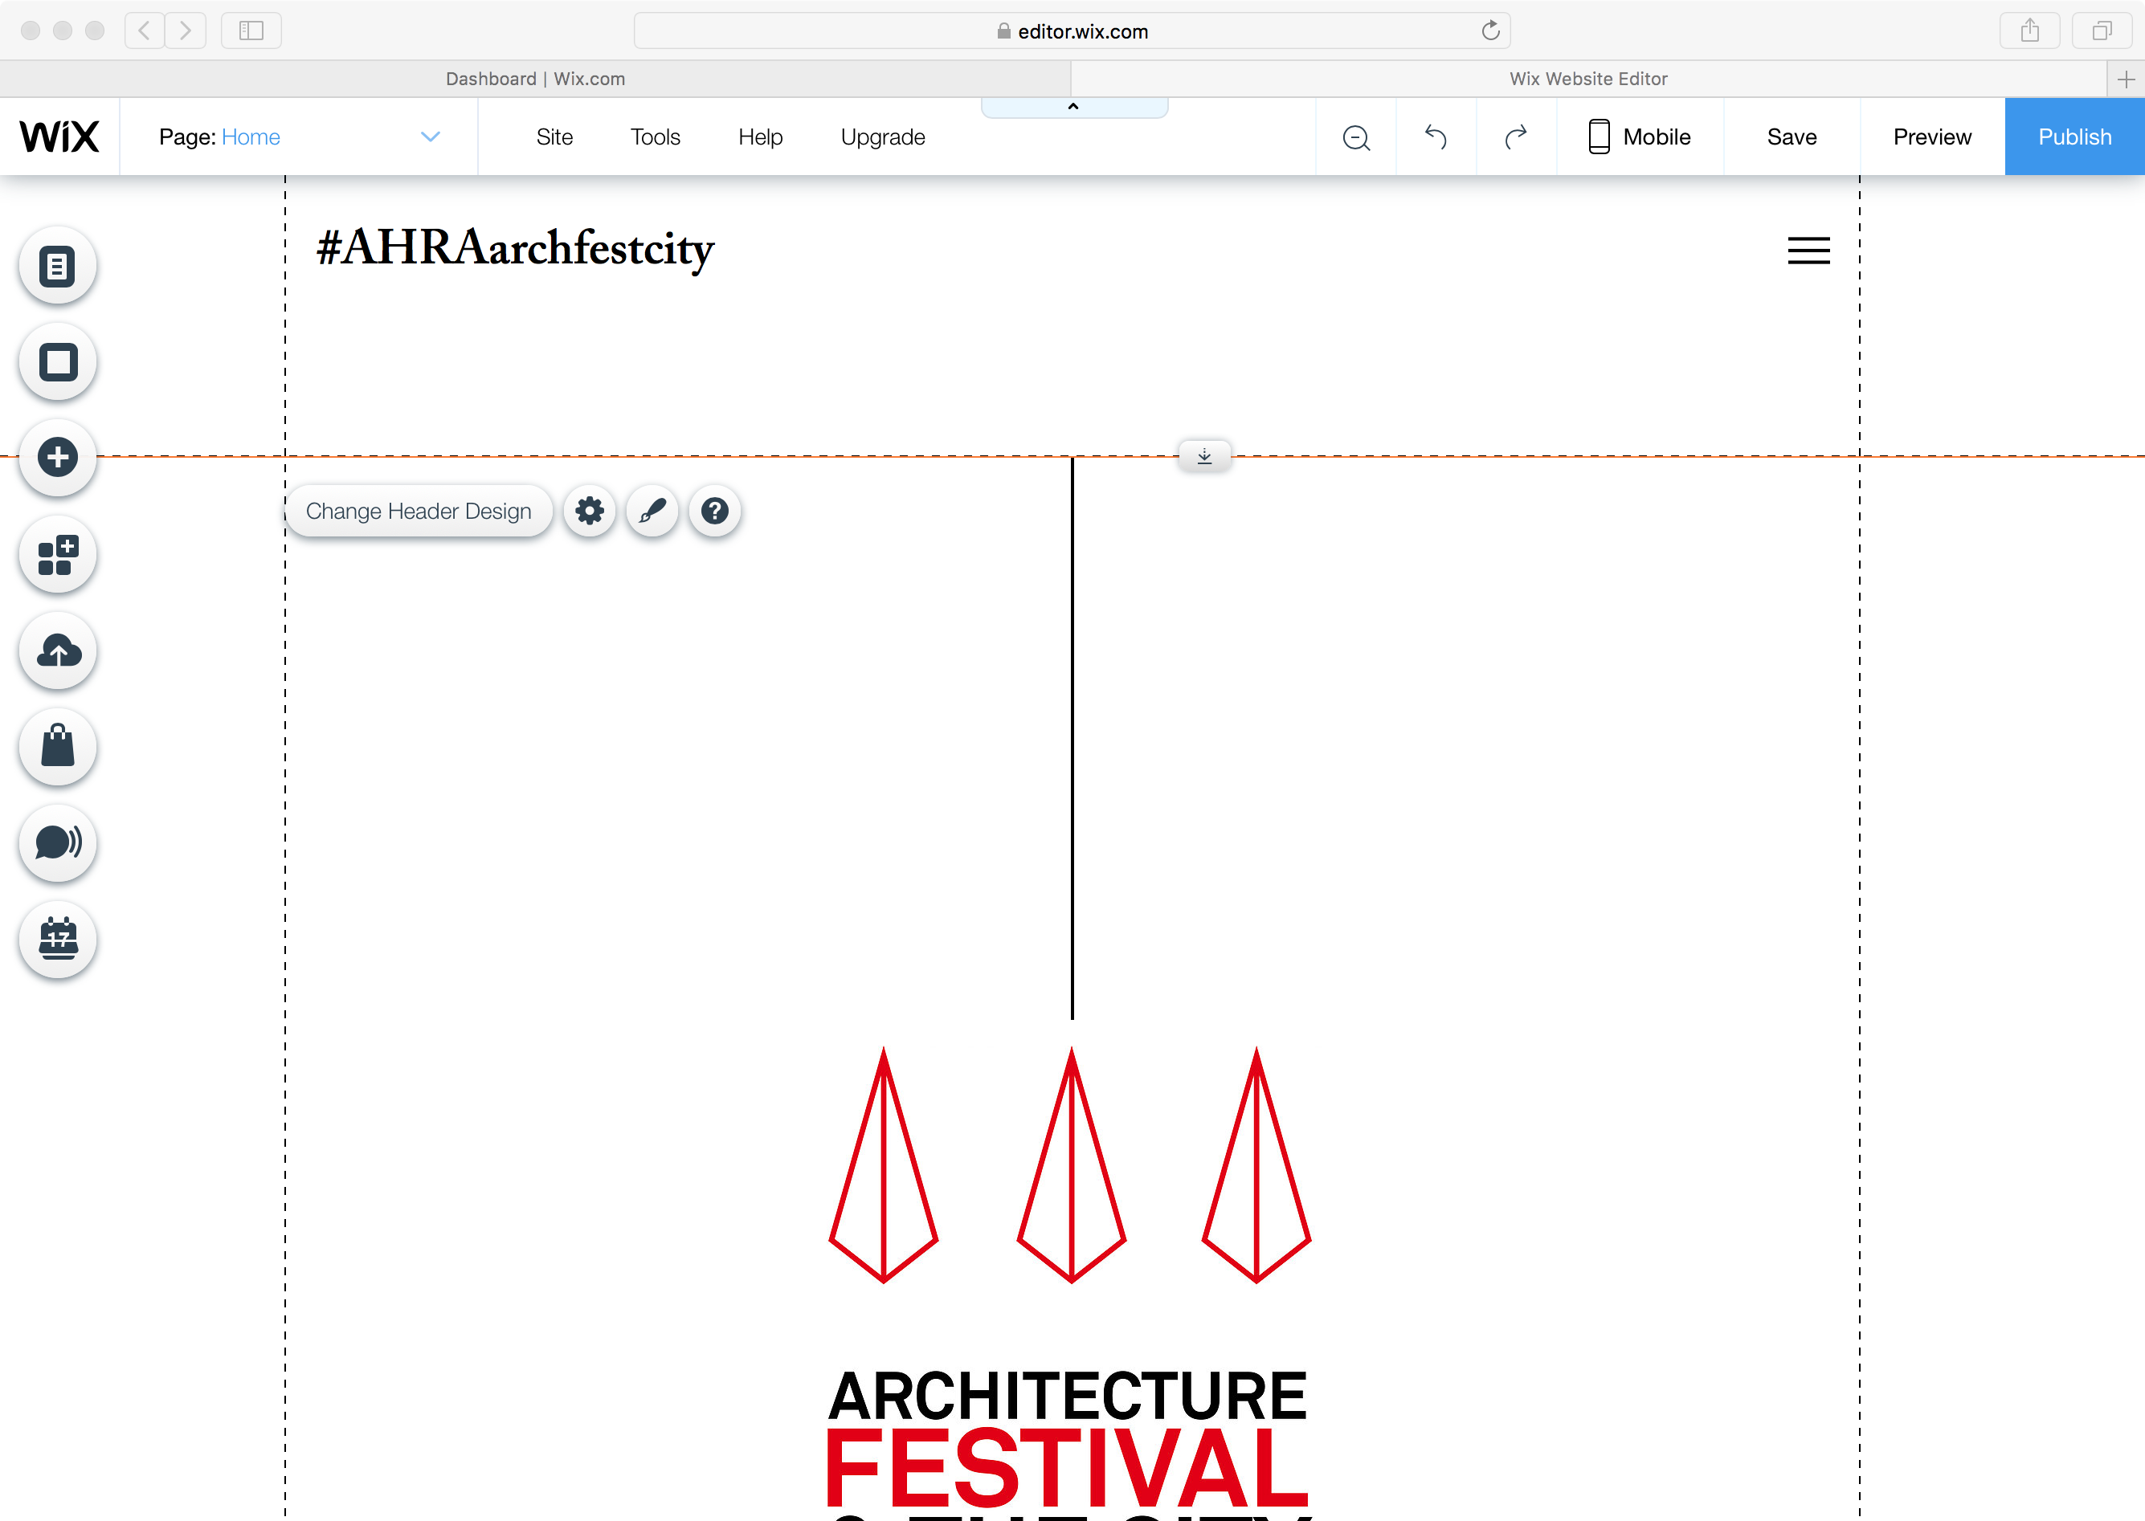Viewport: 2145px width, 1521px height.
Task: Click Change Header Design button
Action: [x=419, y=512]
